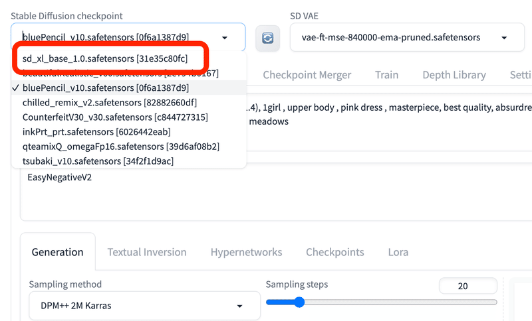Open the Hypernetworks tab

(246, 252)
